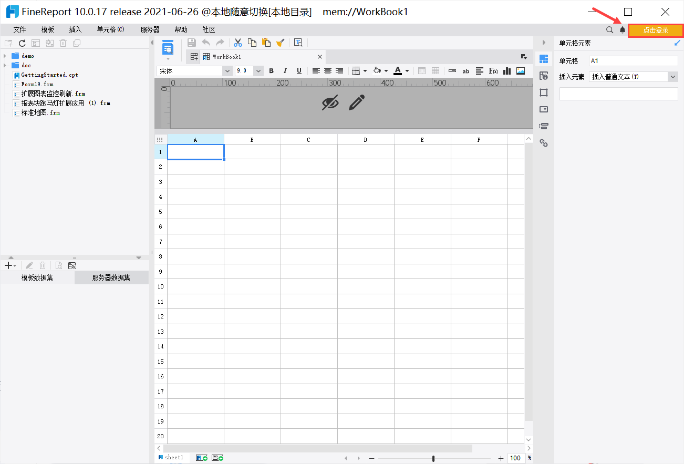Click the zoom-out minus button

[x=371, y=458]
